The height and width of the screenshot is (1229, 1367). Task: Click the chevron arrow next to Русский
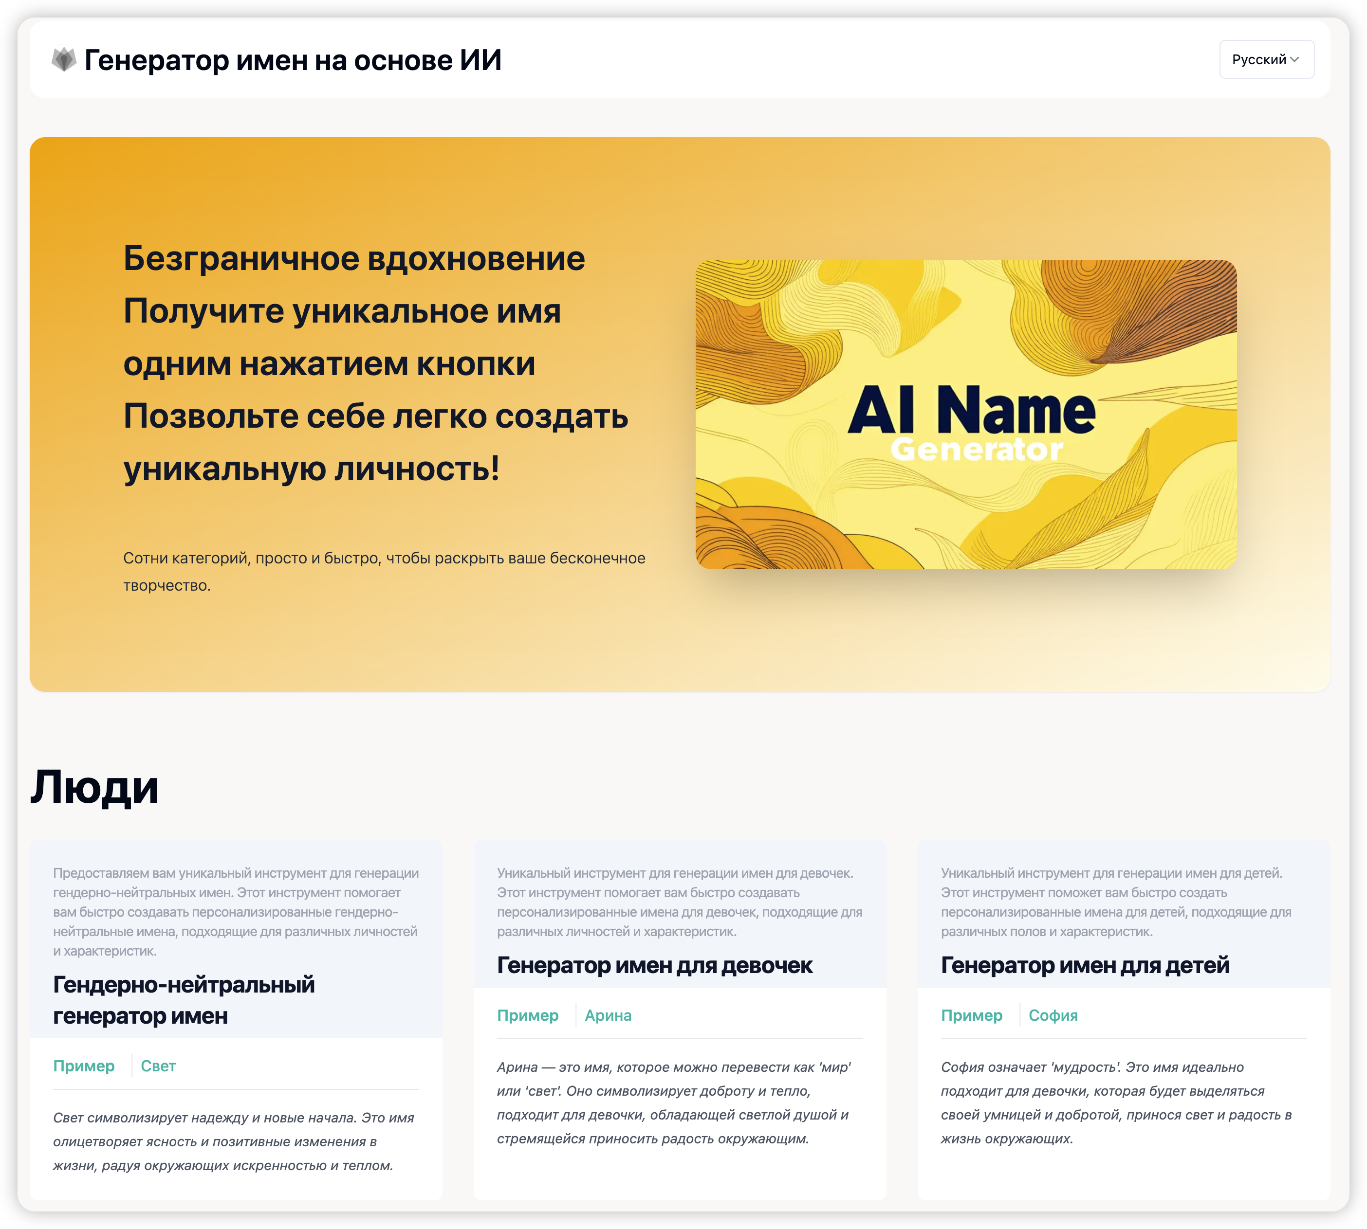click(x=1294, y=59)
